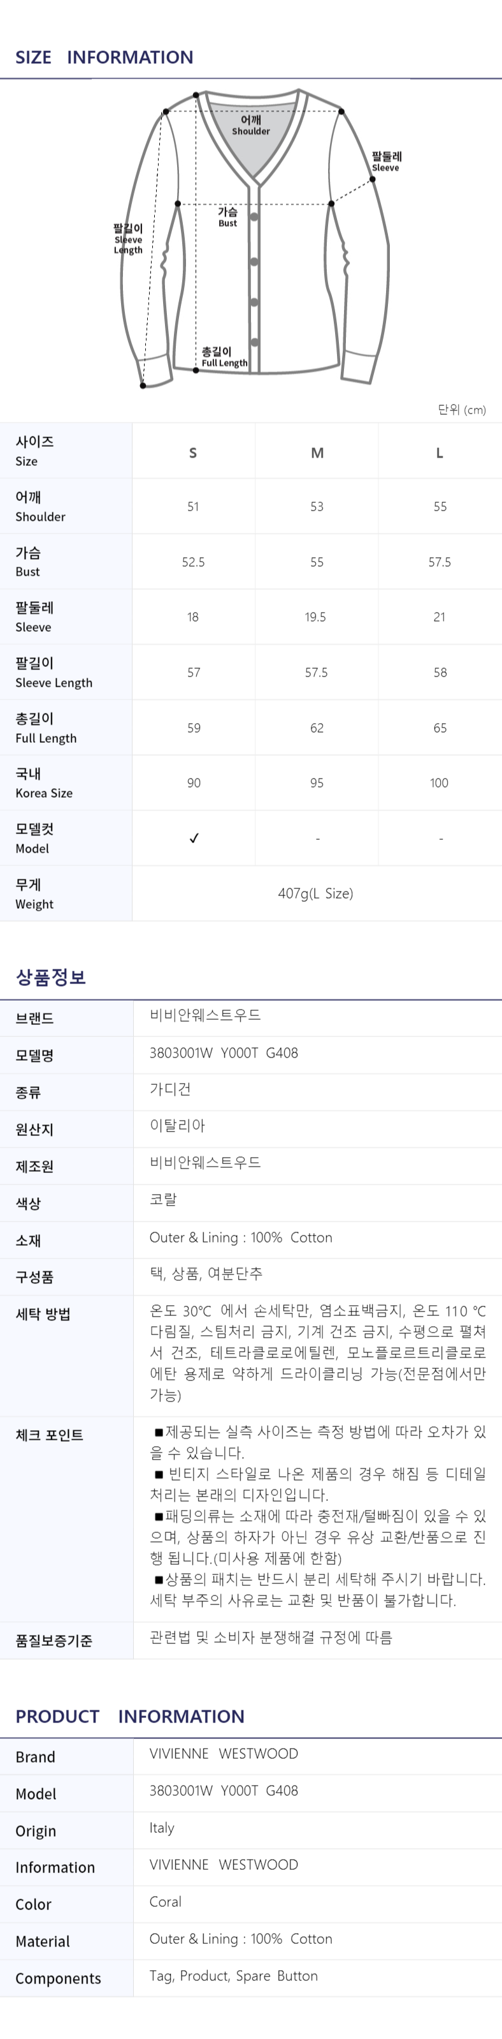Viewport: 502px width, 2039px height.
Task: Click the PRODUCT INFORMATION heading
Action: 130,1716
